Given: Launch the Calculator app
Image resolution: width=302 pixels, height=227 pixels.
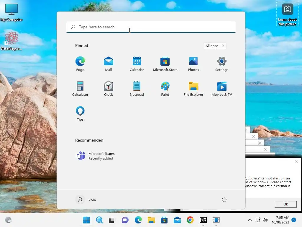Looking at the screenshot, I should (x=80, y=89).
